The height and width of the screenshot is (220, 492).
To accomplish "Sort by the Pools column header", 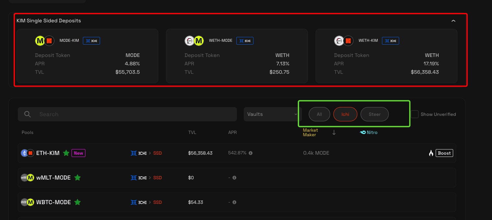I will pos(28,132).
